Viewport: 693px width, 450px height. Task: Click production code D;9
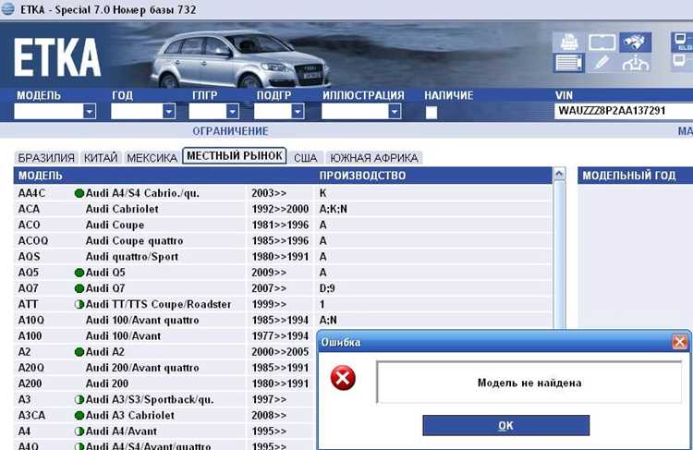[327, 288]
